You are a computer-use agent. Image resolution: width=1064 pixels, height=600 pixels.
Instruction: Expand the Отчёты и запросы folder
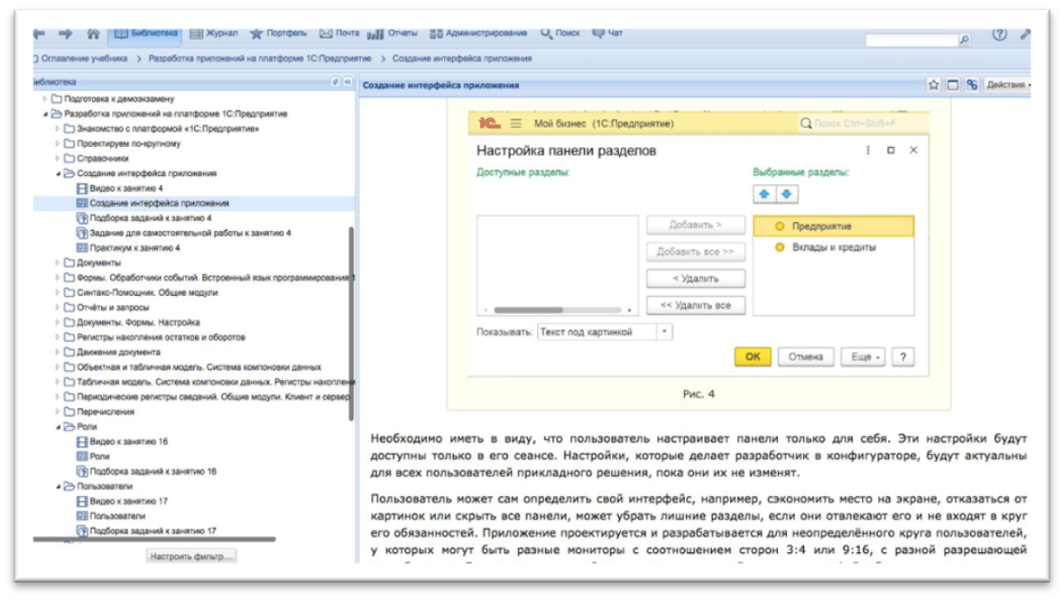[x=58, y=308]
